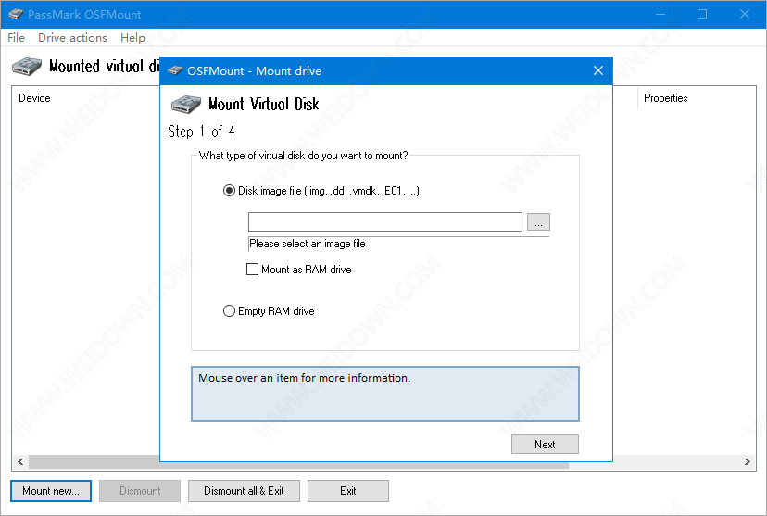Click the Dismount all & Exit button
767x516 pixels.
click(244, 491)
